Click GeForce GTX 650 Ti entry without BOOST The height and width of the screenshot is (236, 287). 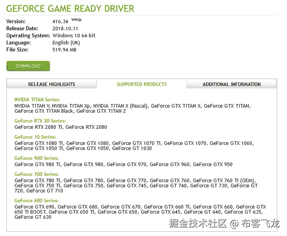coord(72,212)
